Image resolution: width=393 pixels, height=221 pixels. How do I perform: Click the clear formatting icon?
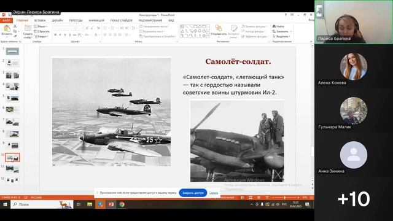click(98, 28)
